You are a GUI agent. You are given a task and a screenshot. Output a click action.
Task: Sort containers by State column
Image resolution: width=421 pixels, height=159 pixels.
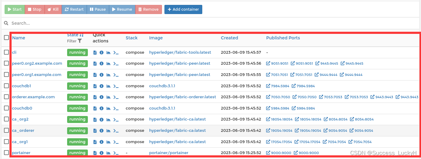75,35
